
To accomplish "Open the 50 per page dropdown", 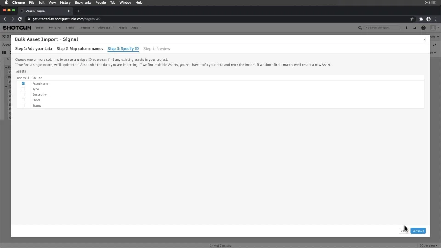I will coord(428,245).
